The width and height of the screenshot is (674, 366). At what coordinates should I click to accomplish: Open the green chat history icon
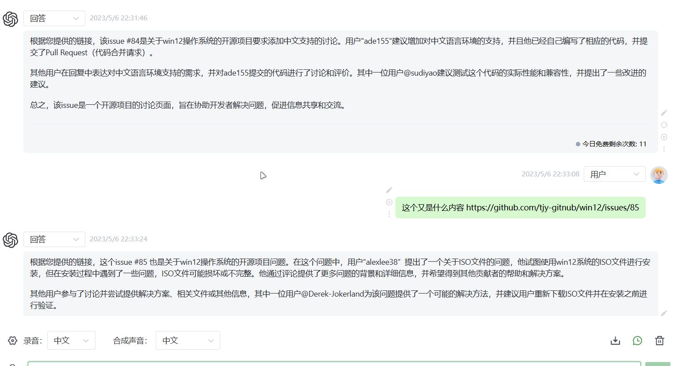point(637,340)
